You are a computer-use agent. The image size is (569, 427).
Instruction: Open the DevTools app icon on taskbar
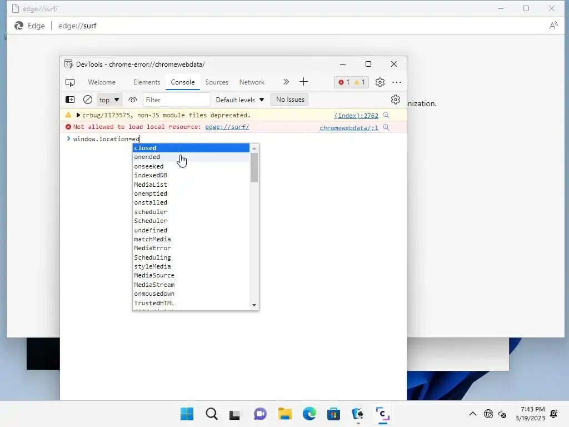tap(382, 414)
